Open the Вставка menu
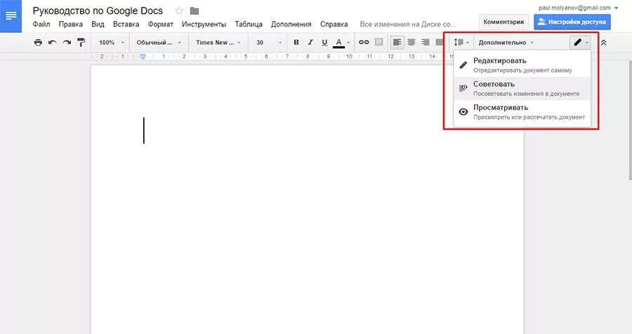This screenshot has height=334, width=632. click(126, 24)
